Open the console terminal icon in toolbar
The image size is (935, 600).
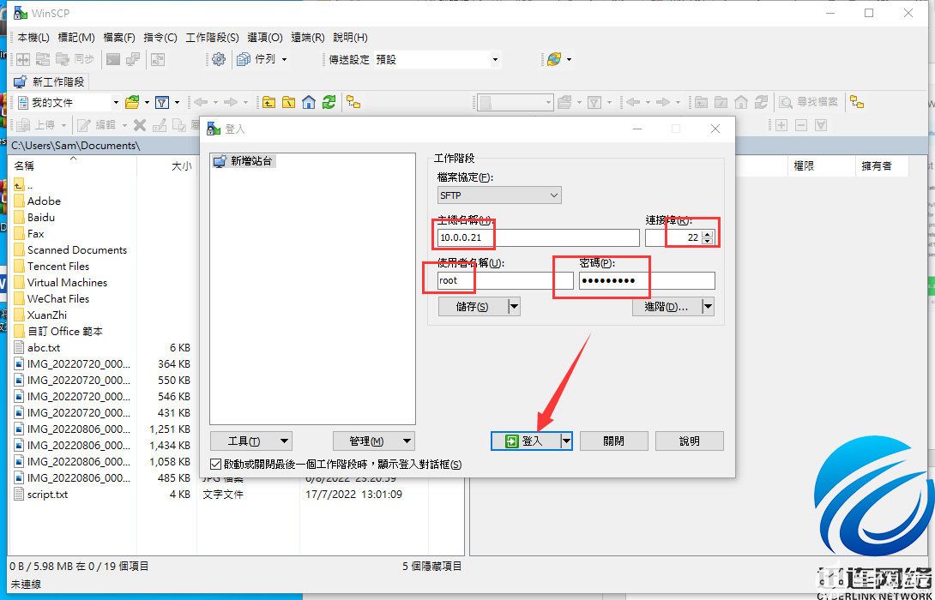click(112, 60)
